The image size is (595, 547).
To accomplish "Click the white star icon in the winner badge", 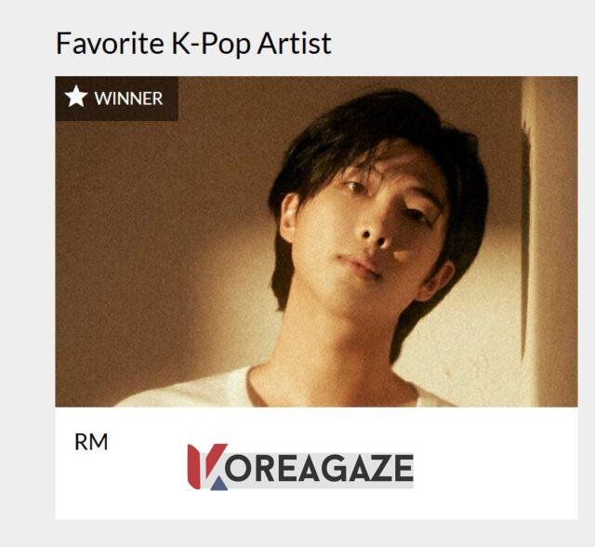I will tap(76, 97).
